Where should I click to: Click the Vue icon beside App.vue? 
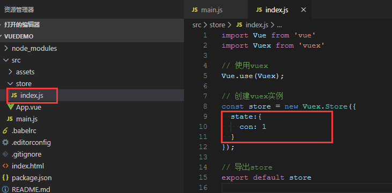pos(11,107)
